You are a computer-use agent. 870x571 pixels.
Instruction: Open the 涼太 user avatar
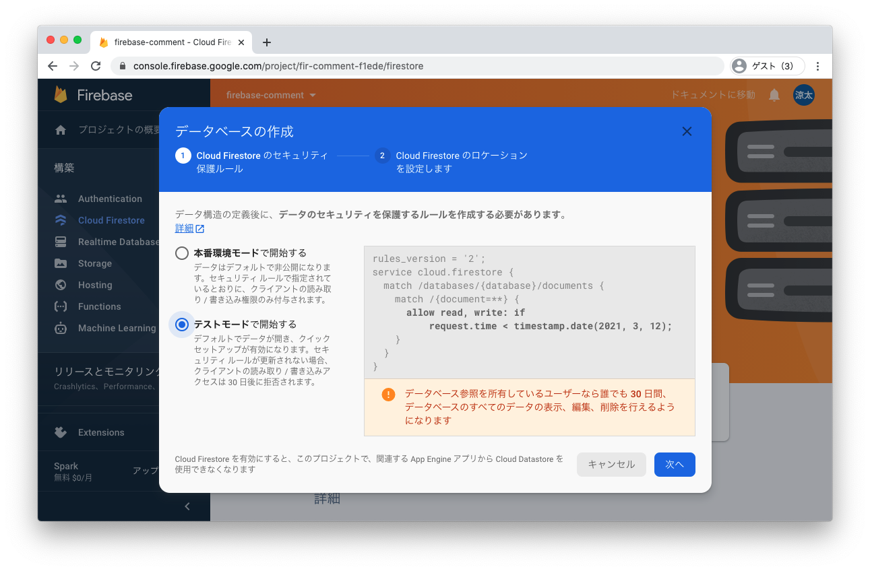click(x=804, y=95)
